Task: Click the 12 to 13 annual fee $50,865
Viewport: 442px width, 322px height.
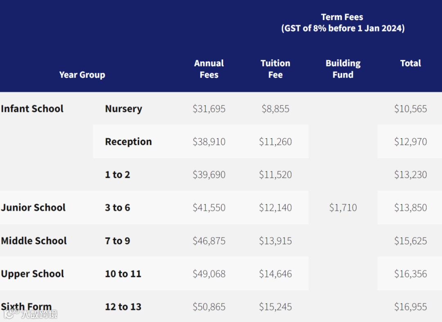Action: pos(209,307)
